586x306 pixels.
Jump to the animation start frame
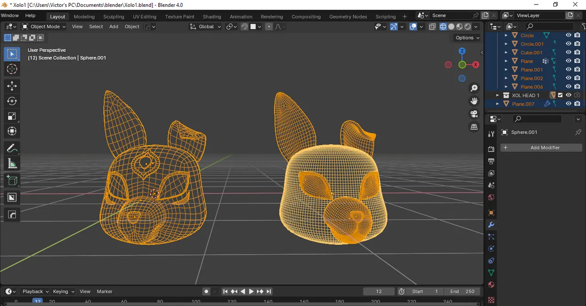225,291
